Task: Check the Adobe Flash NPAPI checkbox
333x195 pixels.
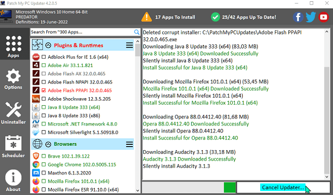Action: (44, 82)
